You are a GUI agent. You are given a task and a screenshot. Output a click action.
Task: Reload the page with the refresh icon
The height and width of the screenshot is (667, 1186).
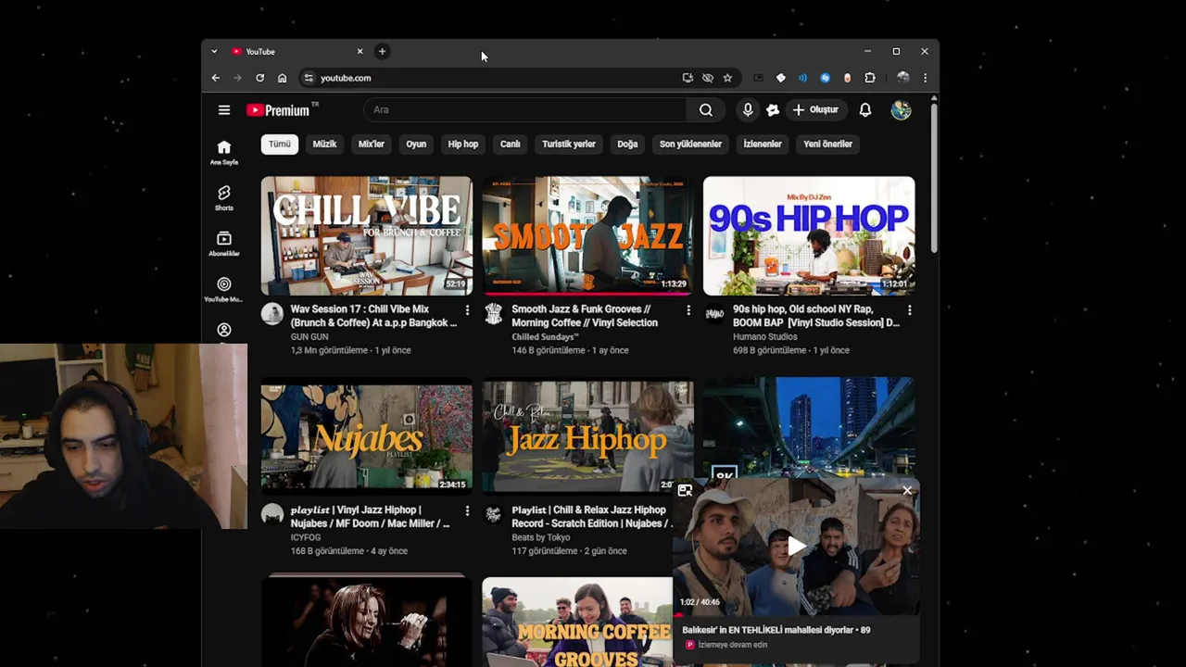(x=260, y=78)
